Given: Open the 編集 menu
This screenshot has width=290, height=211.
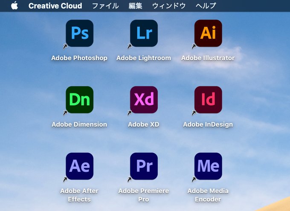Looking at the screenshot, I should pos(135,6).
